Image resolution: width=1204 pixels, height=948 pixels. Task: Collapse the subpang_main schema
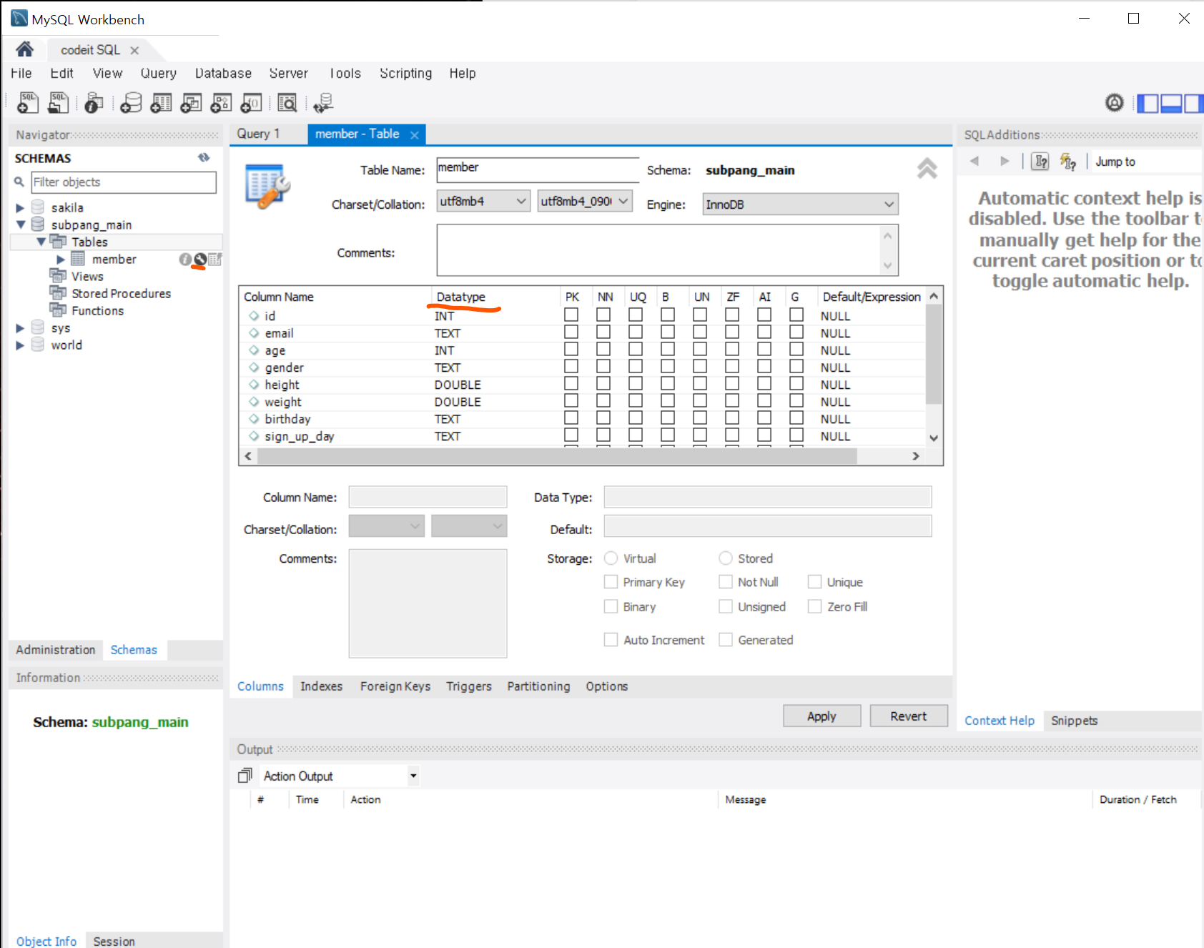pos(20,225)
